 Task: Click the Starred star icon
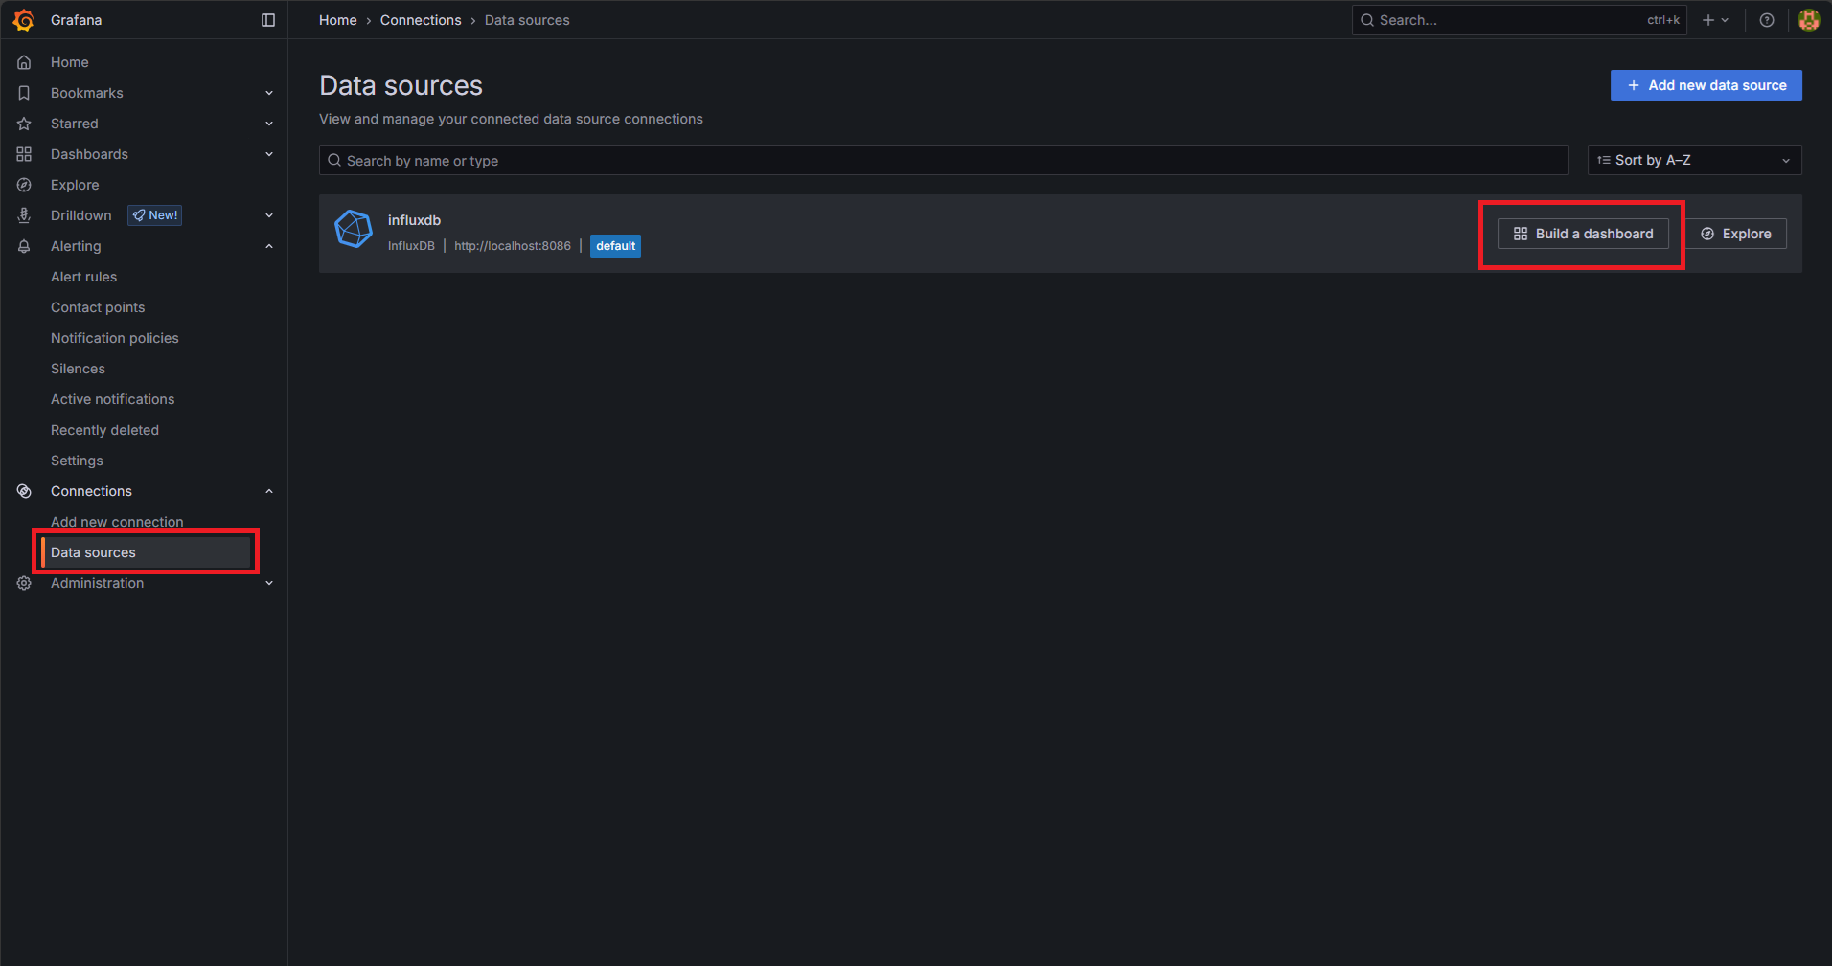pos(24,124)
